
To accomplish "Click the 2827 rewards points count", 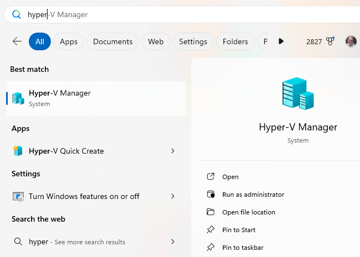I will click(314, 42).
